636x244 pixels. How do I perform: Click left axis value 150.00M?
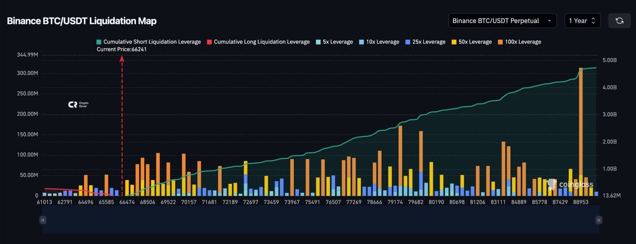point(27,134)
